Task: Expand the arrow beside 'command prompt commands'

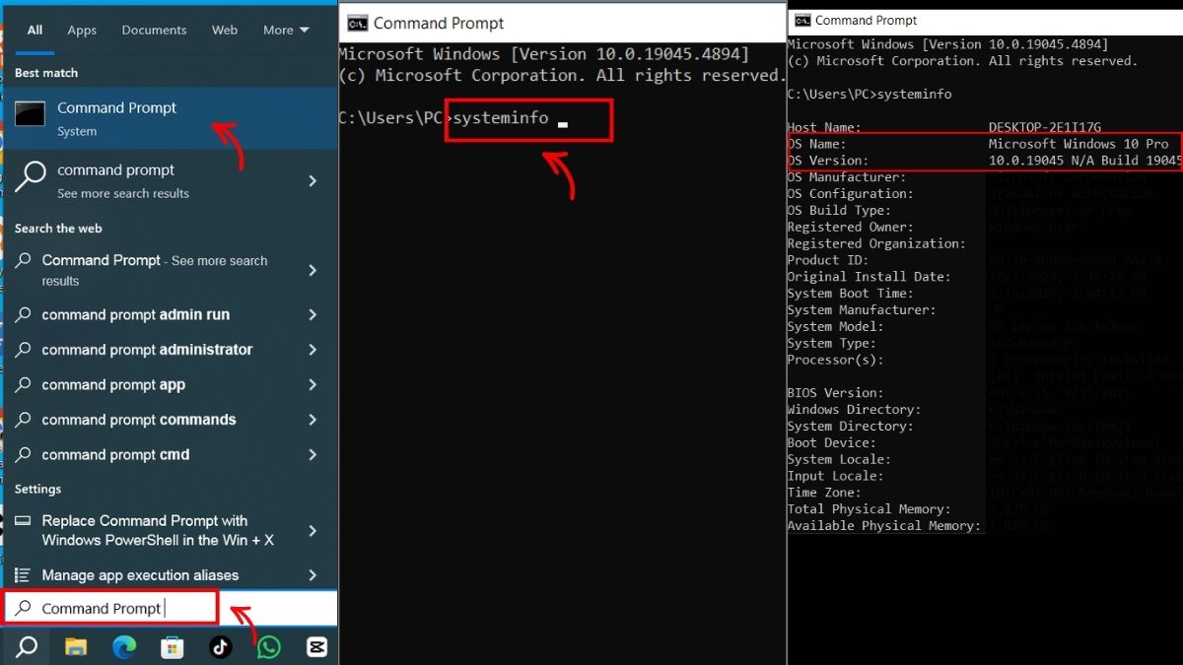Action: pyautogui.click(x=313, y=420)
